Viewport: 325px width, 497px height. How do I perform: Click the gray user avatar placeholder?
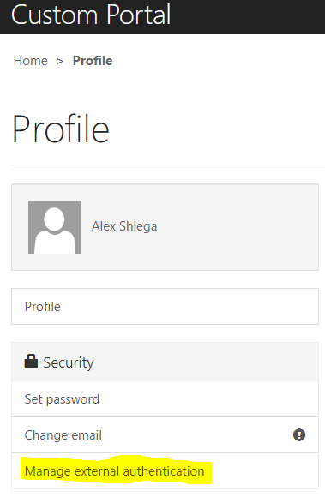[x=55, y=227]
